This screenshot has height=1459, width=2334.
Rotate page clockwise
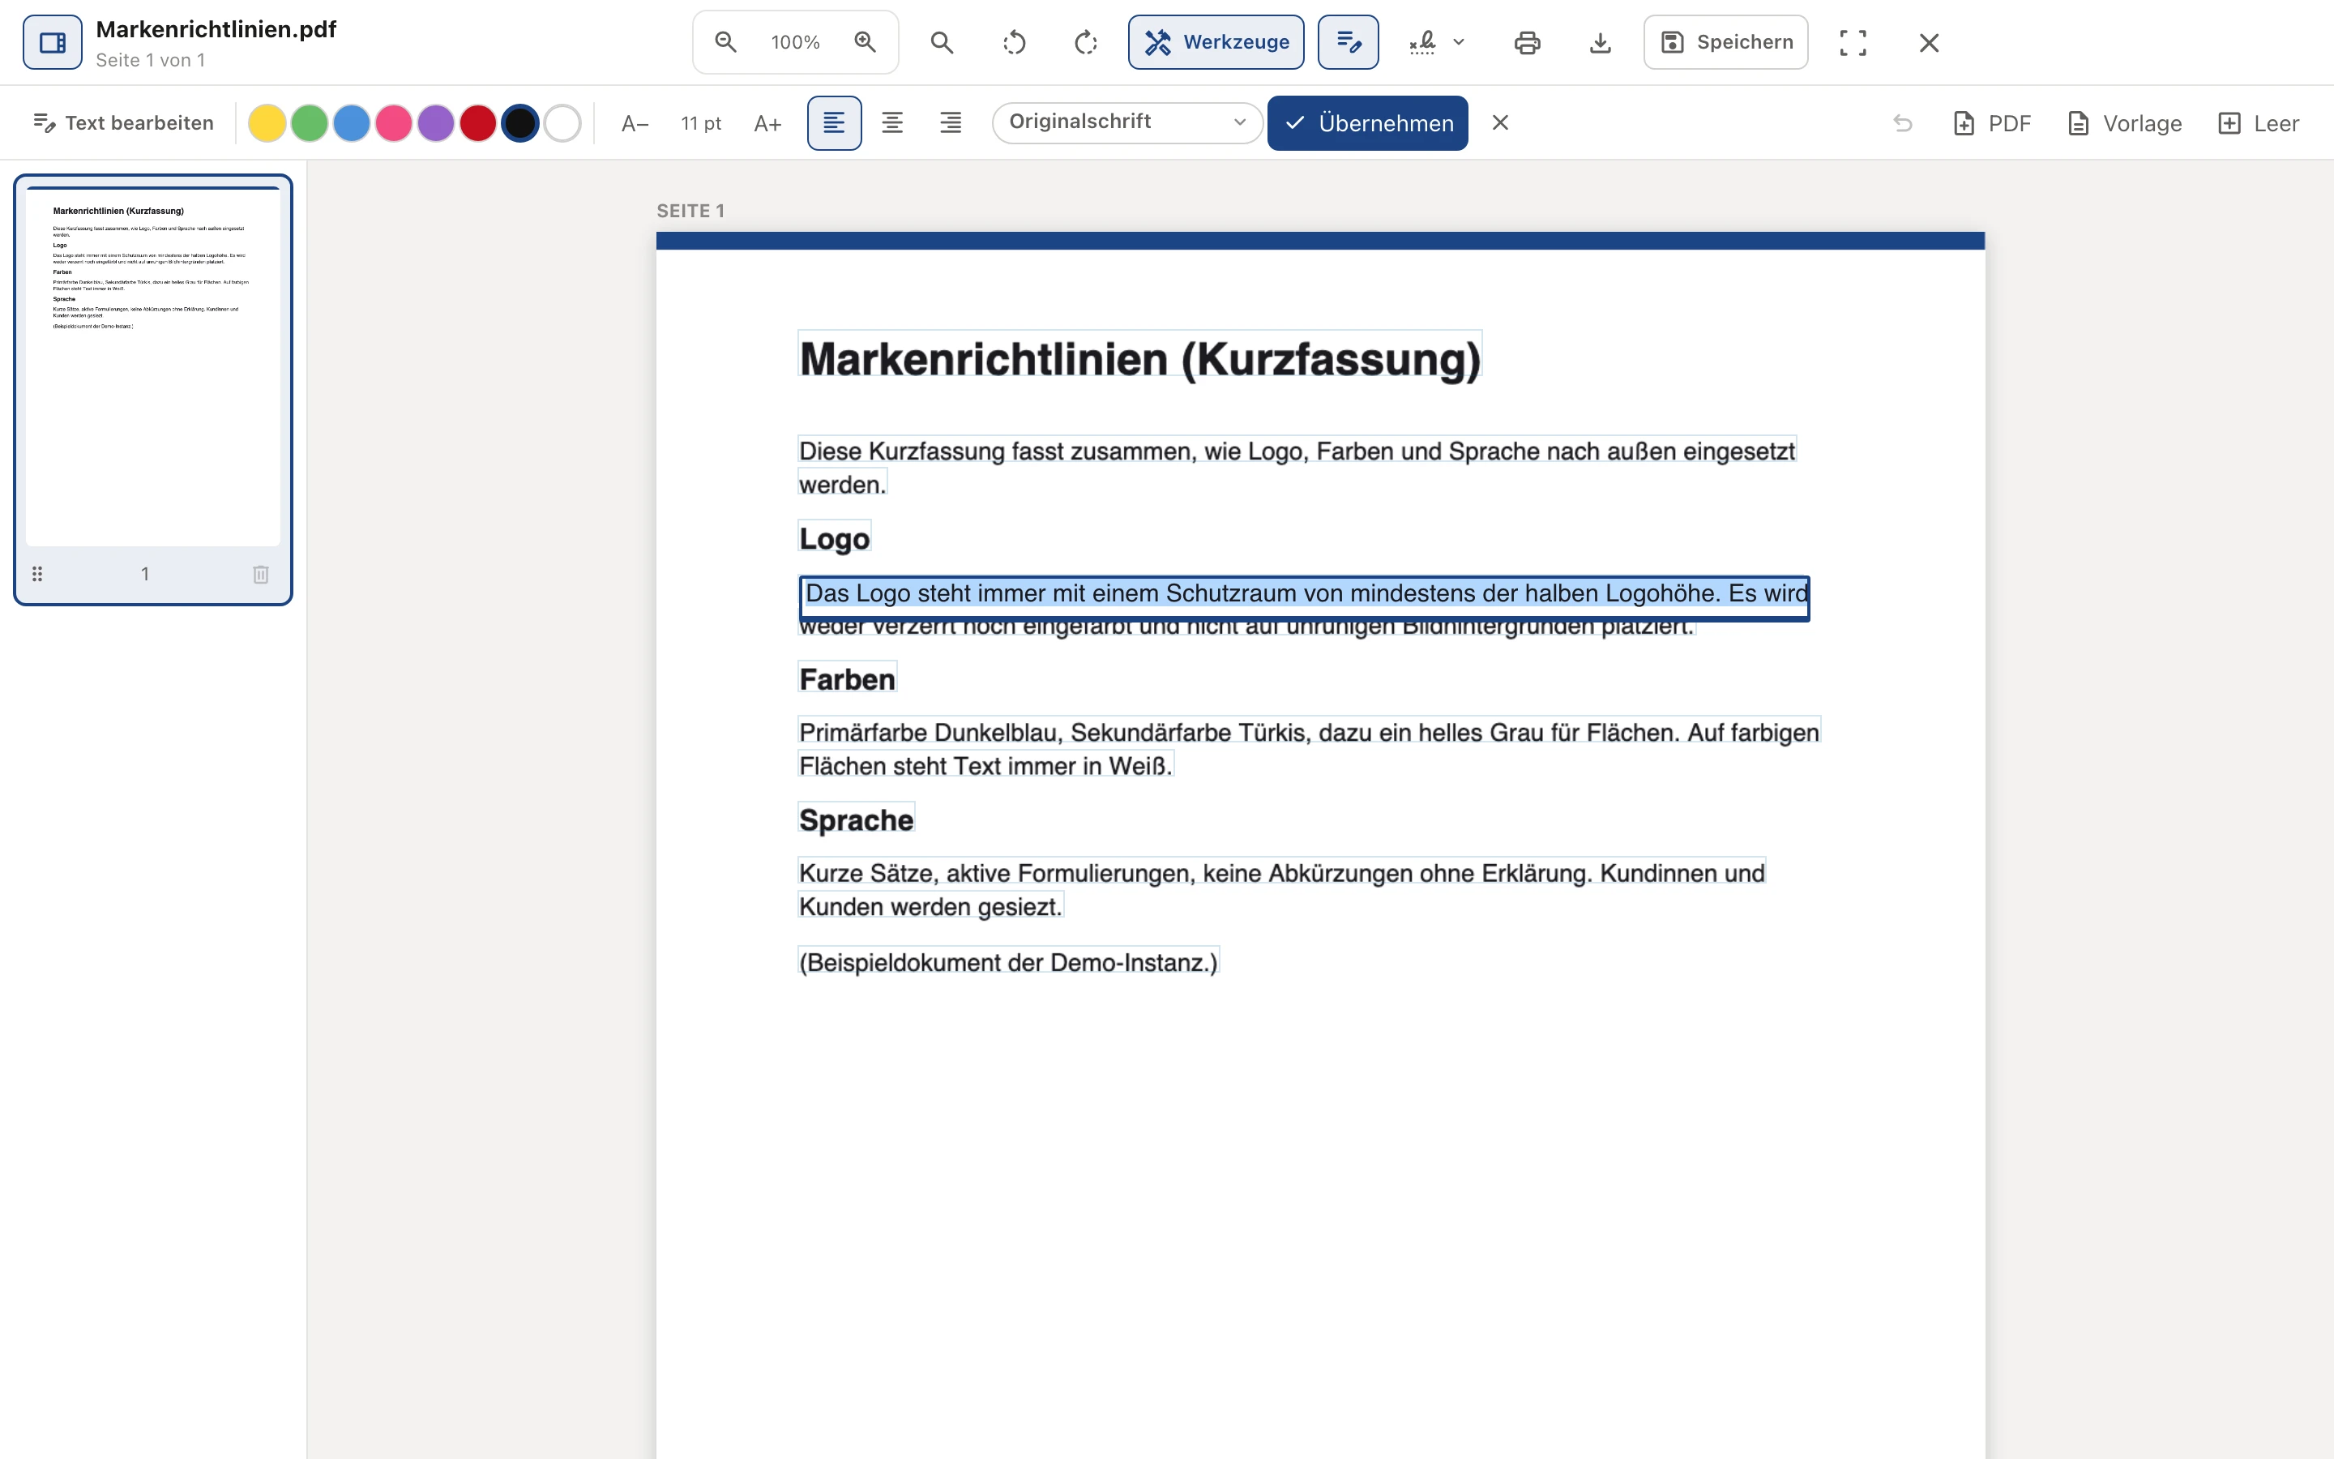click(x=1086, y=42)
